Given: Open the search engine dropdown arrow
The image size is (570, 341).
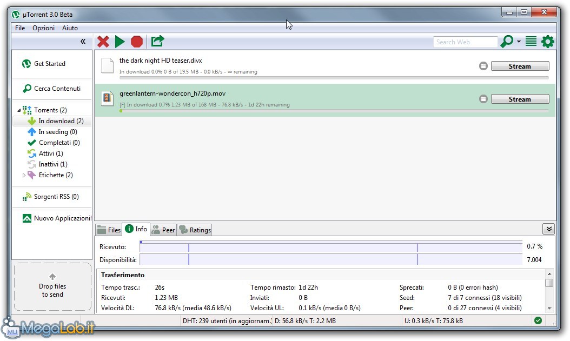Looking at the screenshot, I should point(519,42).
